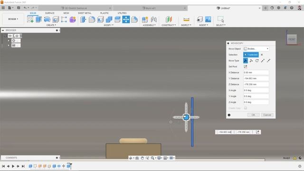Choose Free Move type icon
The image size is (304, 171).
[246, 61]
